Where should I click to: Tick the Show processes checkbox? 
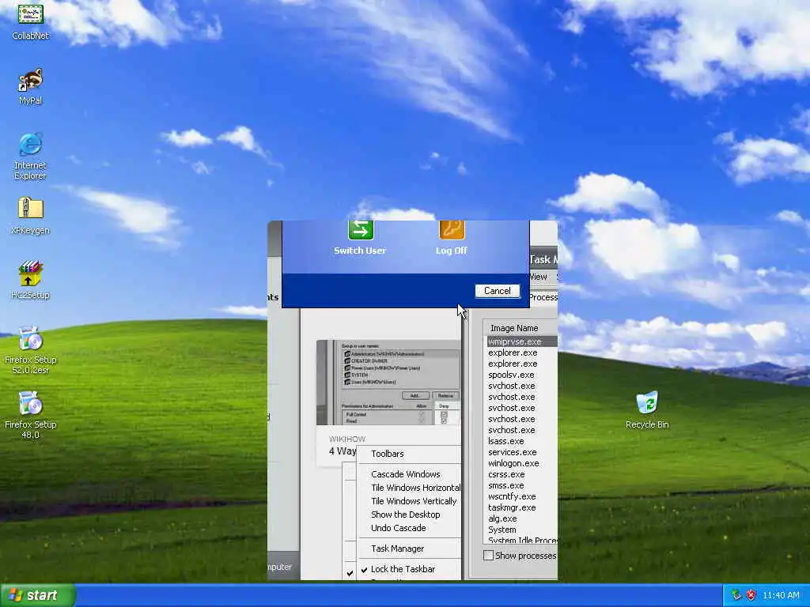(x=488, y=556)
